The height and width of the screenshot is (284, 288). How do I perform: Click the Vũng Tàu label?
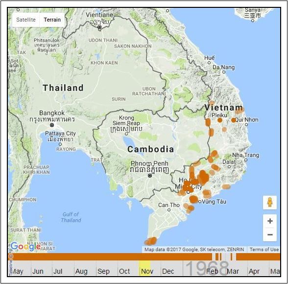pos(214,202)
